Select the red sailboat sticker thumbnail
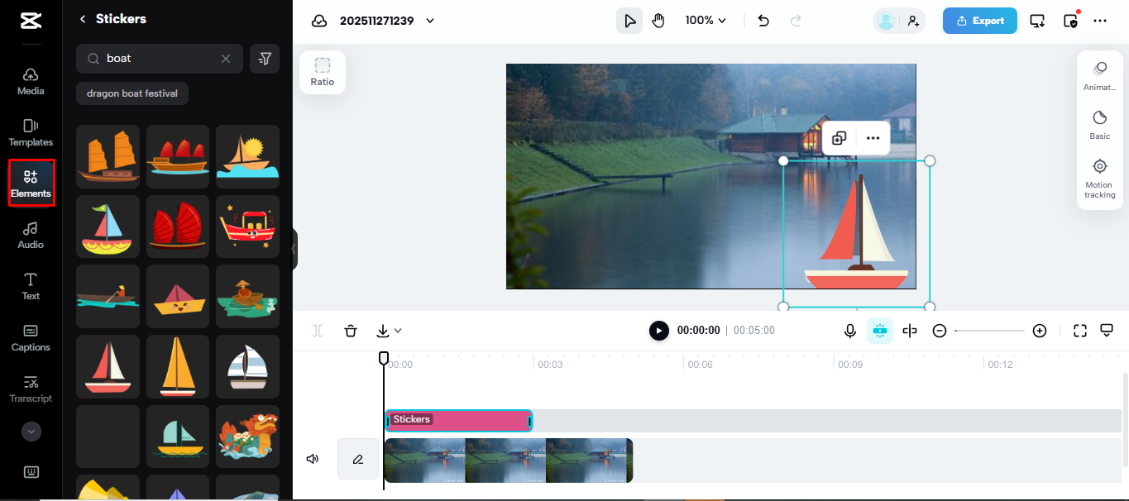Viewport: 1129px width, 501px height. click(108, 366)
